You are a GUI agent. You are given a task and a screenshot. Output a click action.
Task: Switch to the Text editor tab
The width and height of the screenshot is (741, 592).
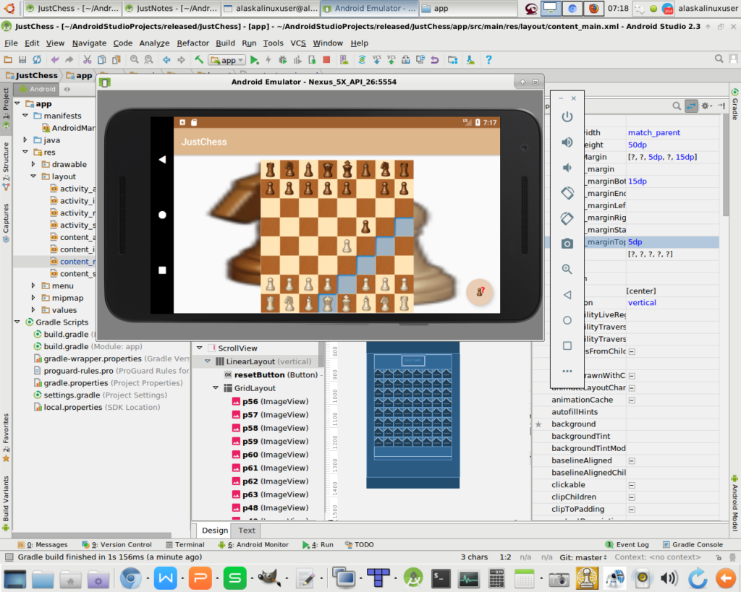pyautogui.click(x=247, y=530)
